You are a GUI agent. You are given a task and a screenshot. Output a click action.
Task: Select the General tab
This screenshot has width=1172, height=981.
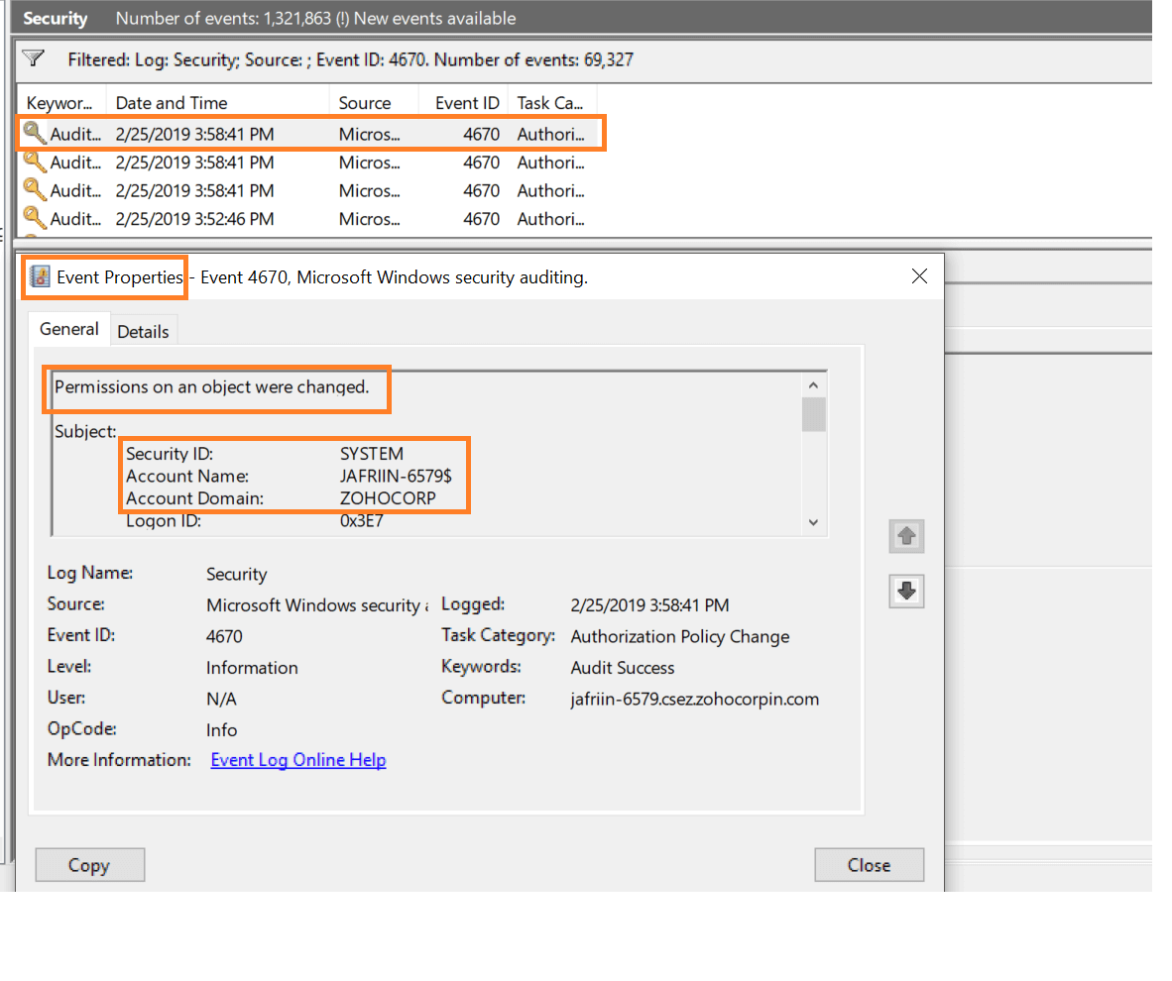(x=68, y=329)
